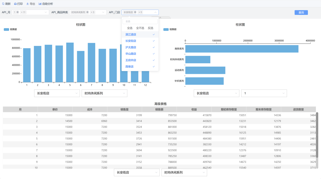Collapse the filter bar using the up-chevron tab

pos(160,17)
